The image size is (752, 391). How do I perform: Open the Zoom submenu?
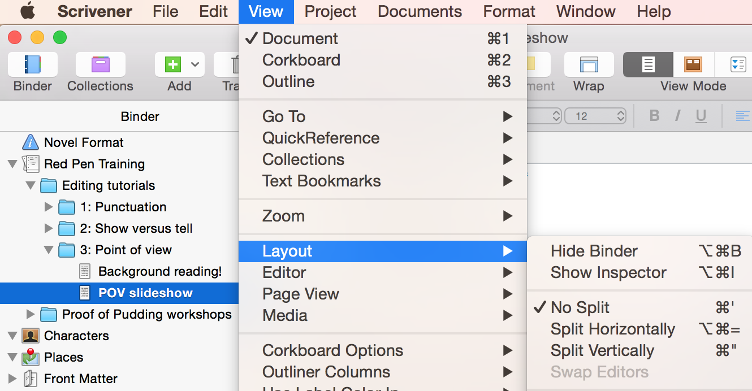[383, 216]
